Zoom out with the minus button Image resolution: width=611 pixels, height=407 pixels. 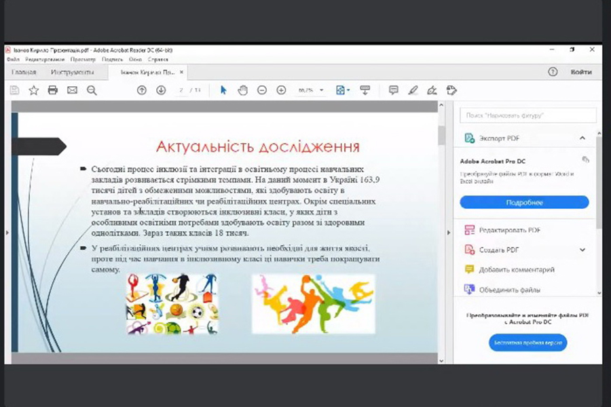point(262,90)
